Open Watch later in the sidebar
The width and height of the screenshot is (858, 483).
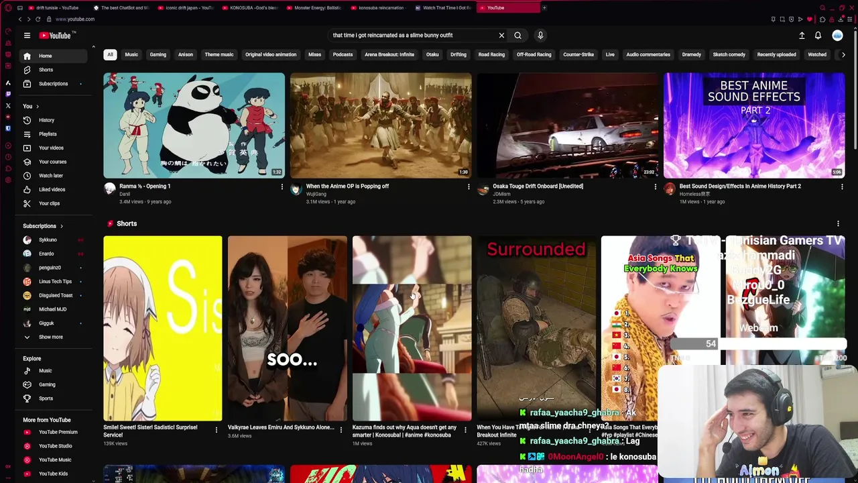click(x=53, y=176)
